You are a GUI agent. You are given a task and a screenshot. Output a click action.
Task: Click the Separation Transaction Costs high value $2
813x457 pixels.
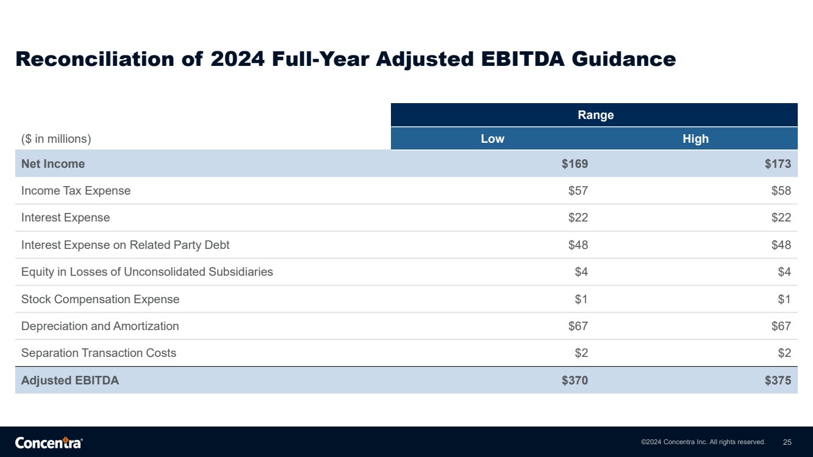coord(784,353)
